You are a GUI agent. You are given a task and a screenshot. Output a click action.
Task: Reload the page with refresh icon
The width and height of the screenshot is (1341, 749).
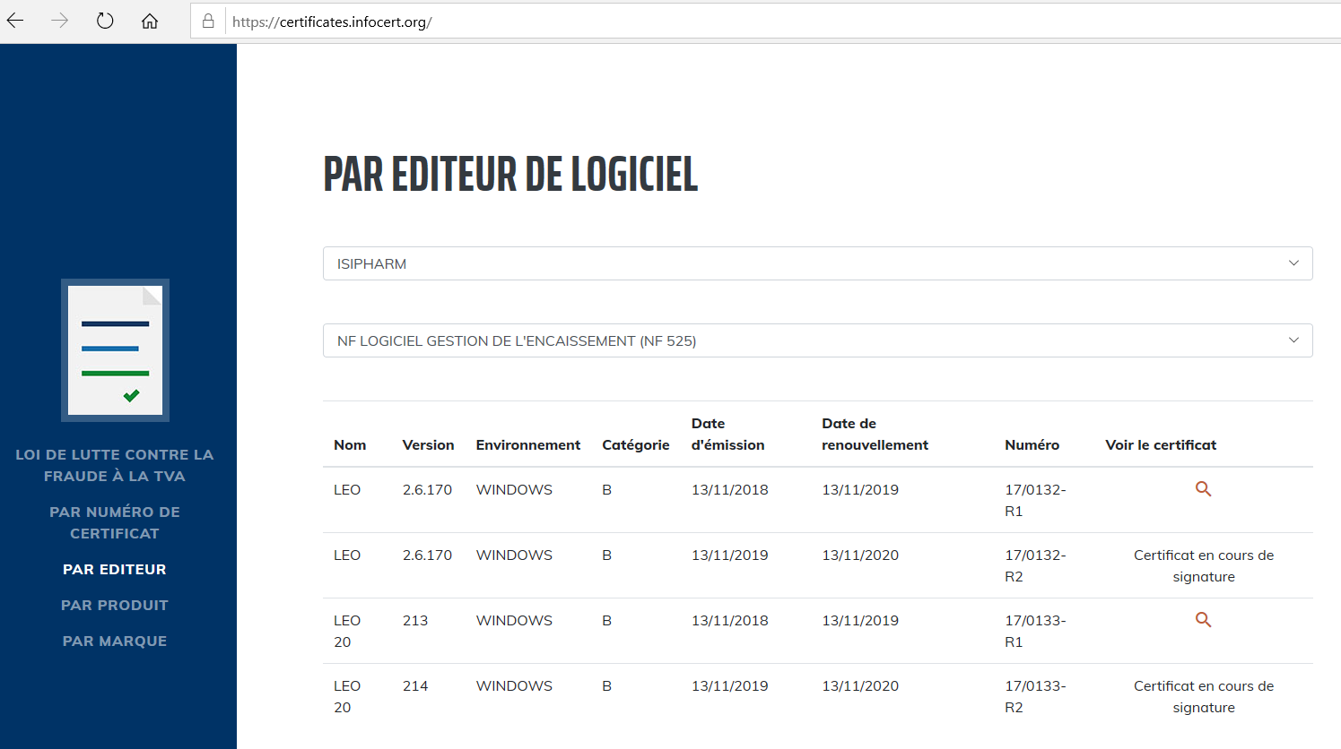(105, 22)
